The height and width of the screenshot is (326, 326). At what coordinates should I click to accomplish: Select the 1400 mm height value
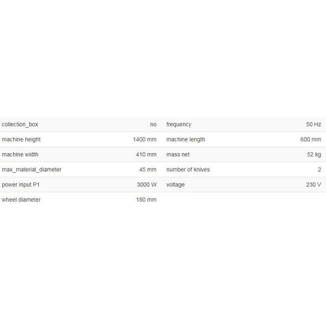145,139
